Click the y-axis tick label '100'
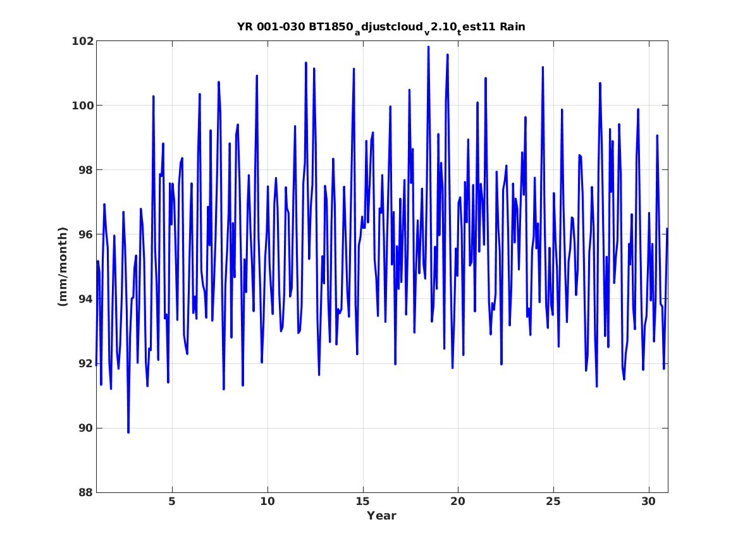738x553 pixels. [x=82, y=106]
